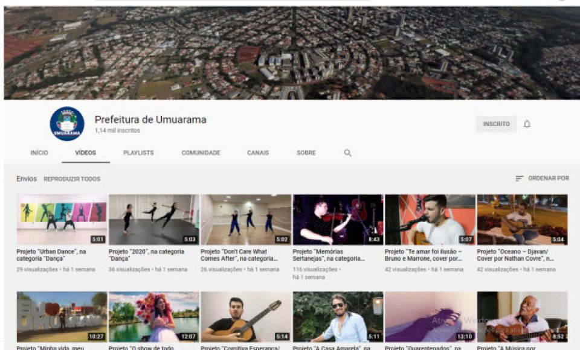Click the 29 visualizações · há 1 semana text
This screenshot has height=350, width=580.
pyautogui.click(x=56, y=269)
